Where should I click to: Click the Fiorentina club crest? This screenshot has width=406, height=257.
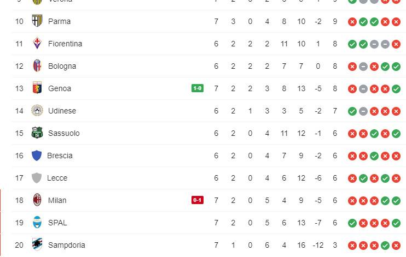[x=37, y=44]
